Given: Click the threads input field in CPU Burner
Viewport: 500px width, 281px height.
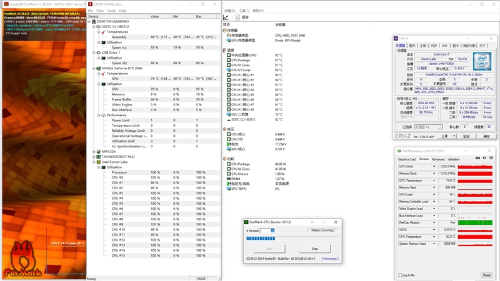Looking at the screenshot, I should tap(267, 230).
